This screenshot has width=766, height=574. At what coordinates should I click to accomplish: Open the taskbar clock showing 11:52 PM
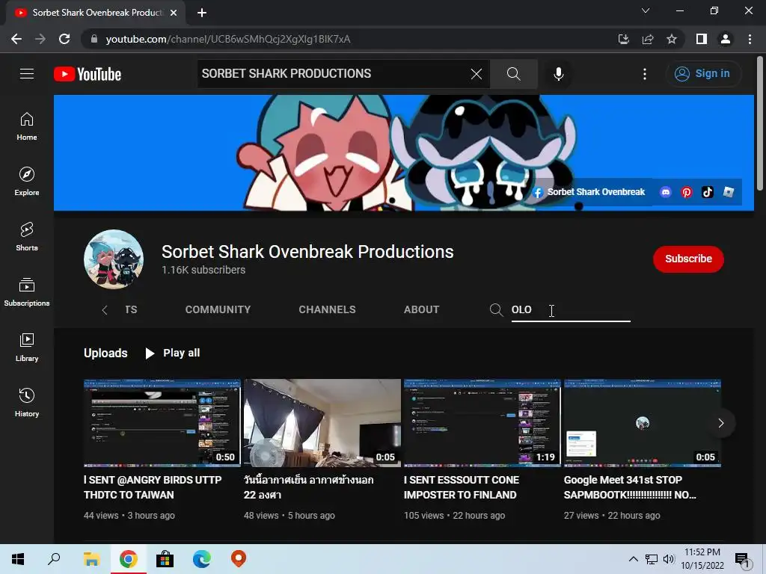702,559
